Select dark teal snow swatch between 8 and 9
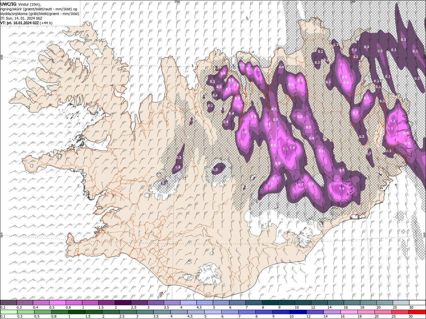This screenshot has width=426, height=319. [x=270, y=303]
